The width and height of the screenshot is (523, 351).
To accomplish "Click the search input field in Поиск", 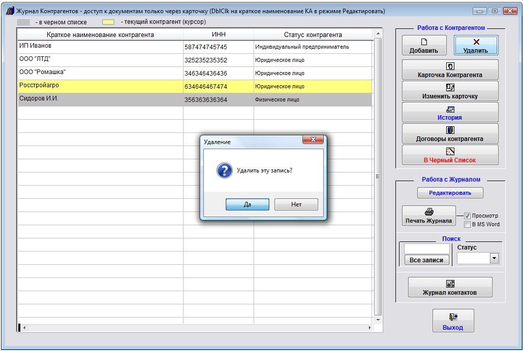I will coord(426,249).
